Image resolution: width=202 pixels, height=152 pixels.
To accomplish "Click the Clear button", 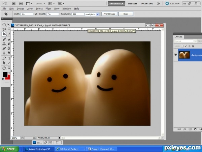I will (x=126, y=14).
